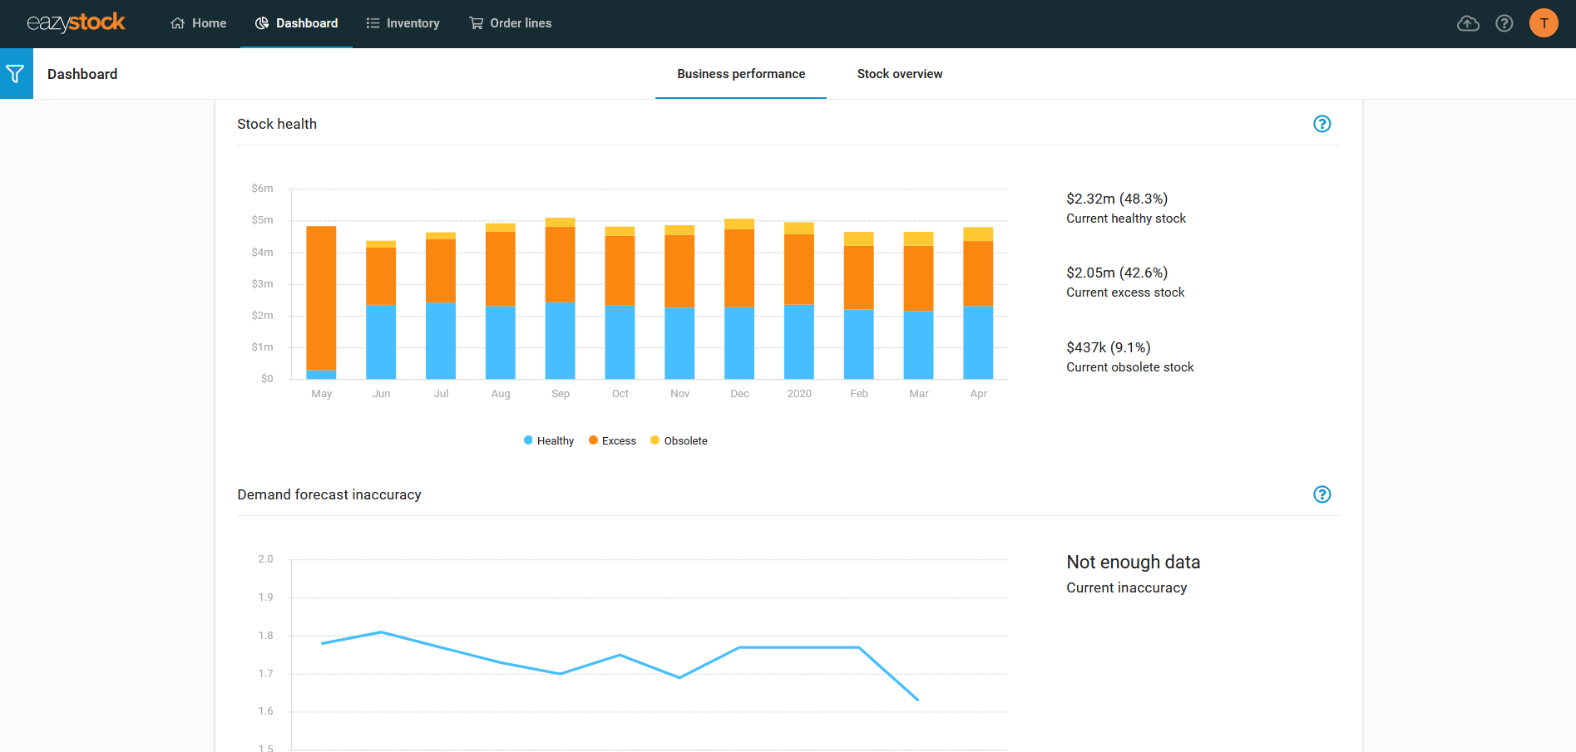Select the Dashboard navigation item
The height and width of the screenshot is (752, 1576).
(x=296, y=23)
